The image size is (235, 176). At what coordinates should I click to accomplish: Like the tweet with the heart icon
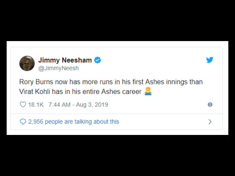pyautogui.click(x=23, y=105)
